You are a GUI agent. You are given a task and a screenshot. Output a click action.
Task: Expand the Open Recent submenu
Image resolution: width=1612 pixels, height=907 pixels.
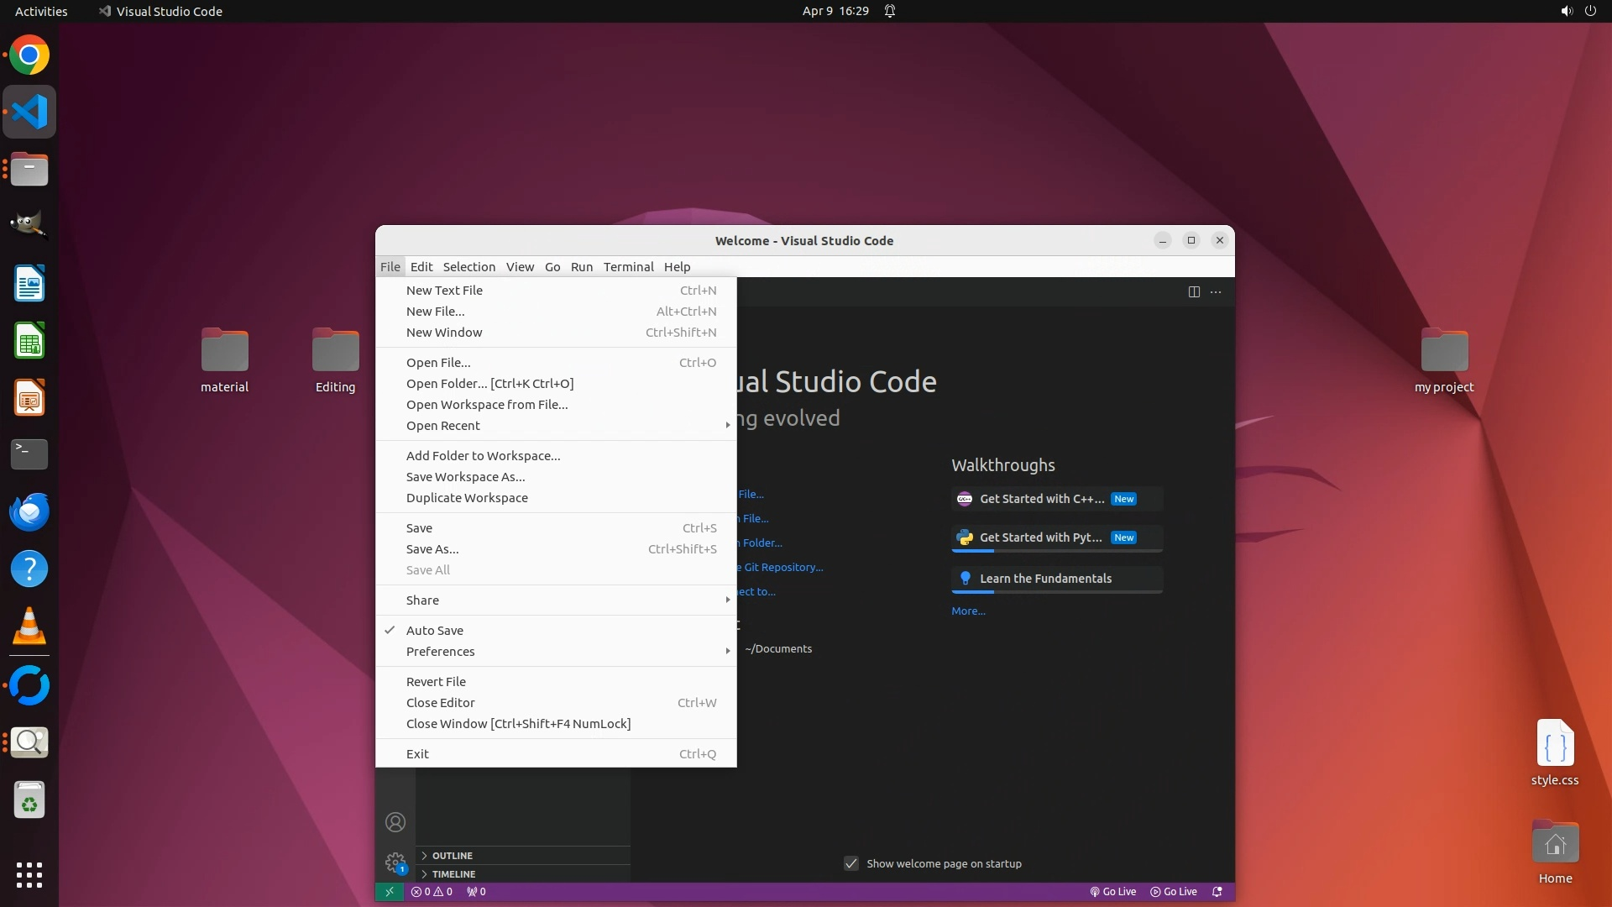pyautogui.click(x=443, y=426)
